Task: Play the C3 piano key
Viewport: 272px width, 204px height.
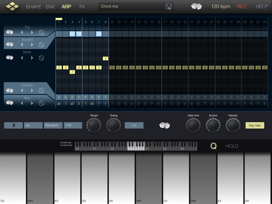Action: [x=13, y=178]
